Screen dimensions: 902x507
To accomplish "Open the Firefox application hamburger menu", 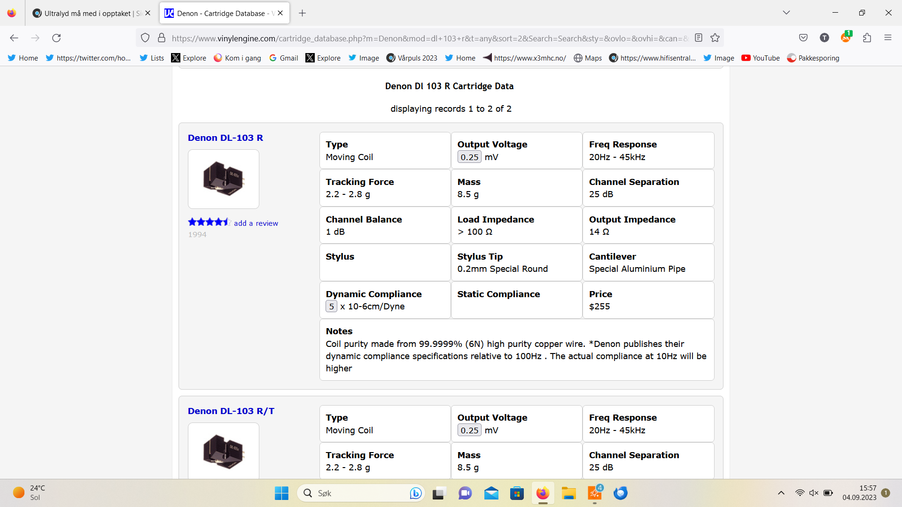I will 888,38.
